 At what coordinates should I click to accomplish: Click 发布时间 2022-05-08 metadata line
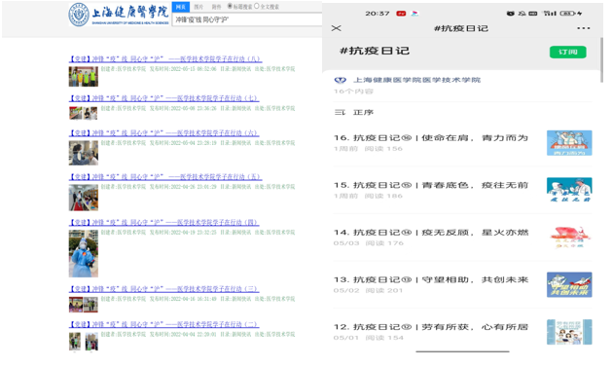pos(198,108)
